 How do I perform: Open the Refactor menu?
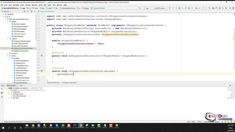pyautogui.click(x=35, y=5)
